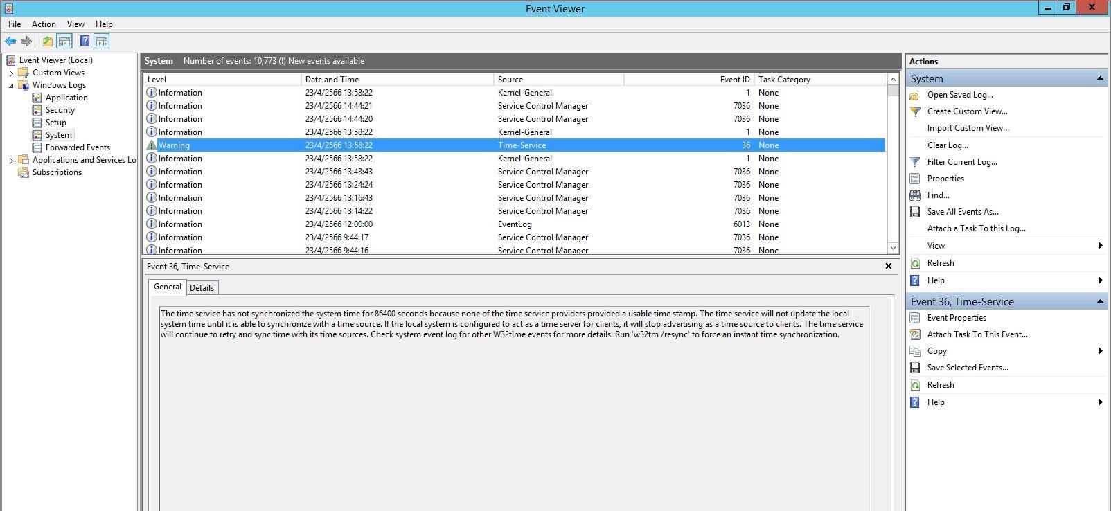Click the Up one level folder icon
This screenshot has height=511, width=1111.
47,42
